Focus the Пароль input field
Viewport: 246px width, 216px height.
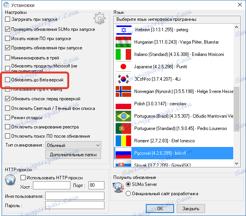[75, 205]
